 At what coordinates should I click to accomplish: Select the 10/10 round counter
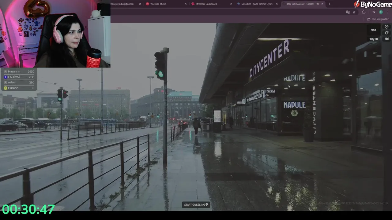pyautogui.click(x=373, y=39)
